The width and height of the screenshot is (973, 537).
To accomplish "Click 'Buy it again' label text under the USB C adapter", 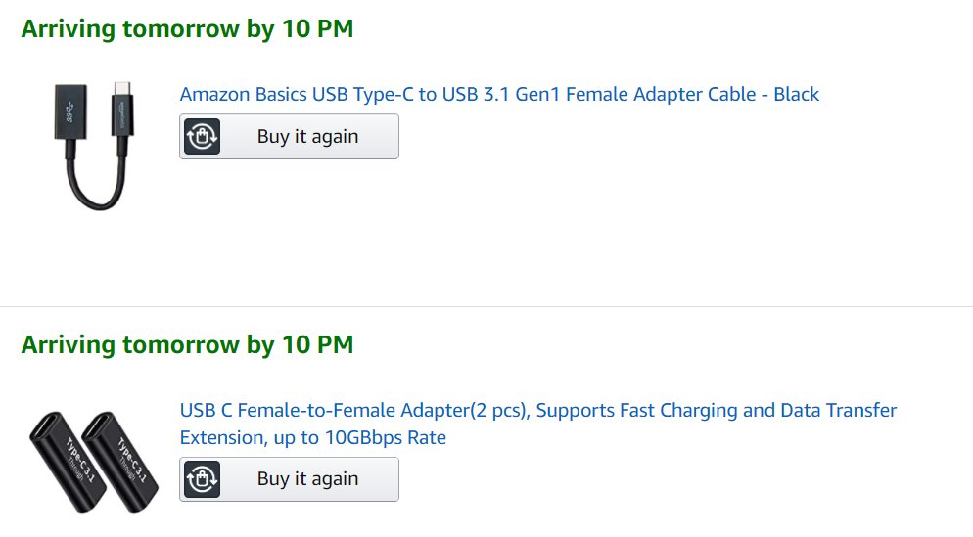I will click(307, 479).
